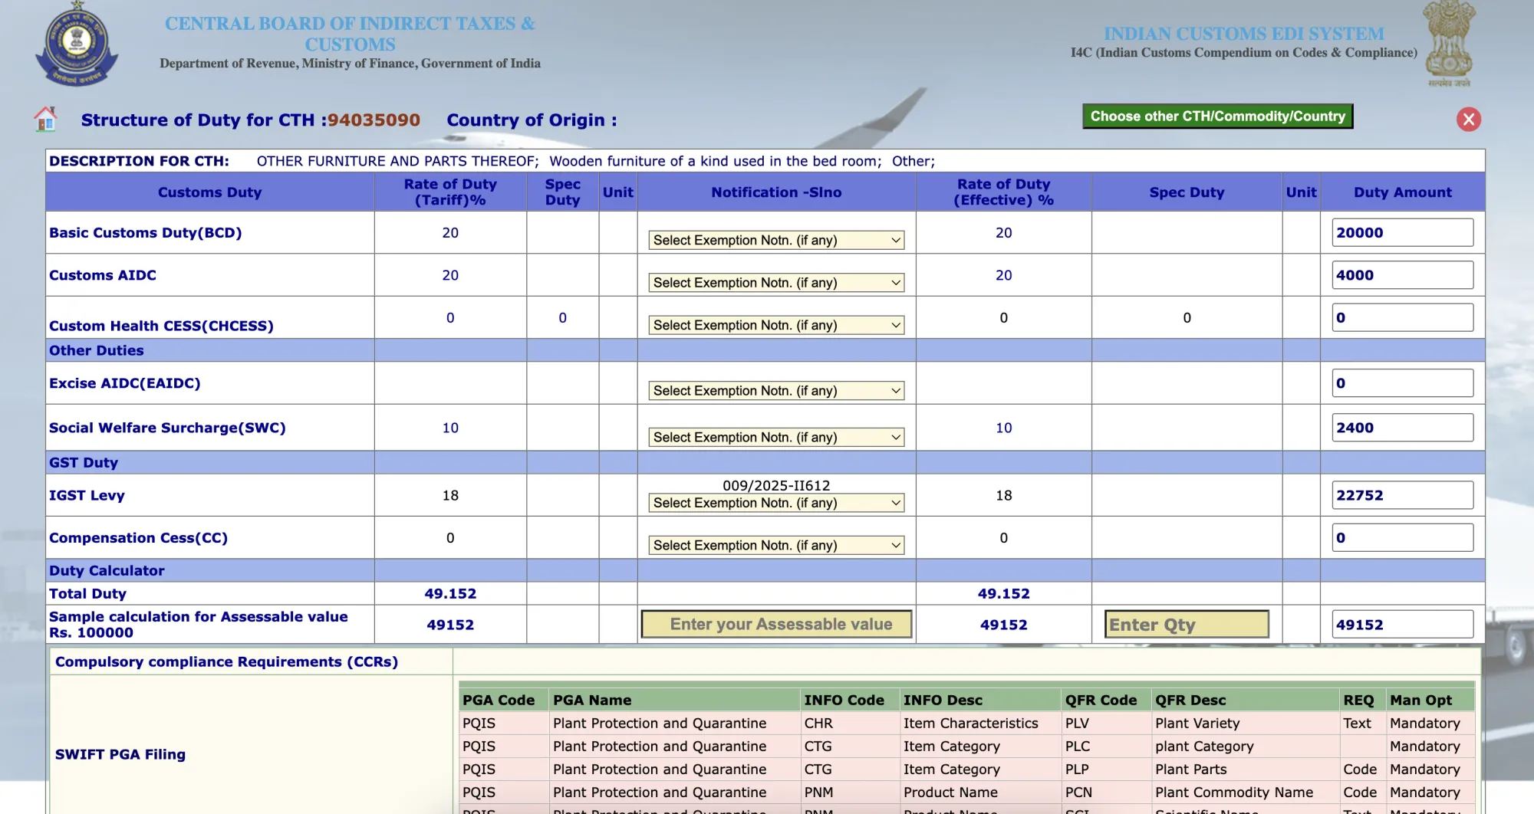This screenshot has width=1534, height=814.
Task: Click the IGST duty amount field showing 22752
Action: (x=1402, y=496)
